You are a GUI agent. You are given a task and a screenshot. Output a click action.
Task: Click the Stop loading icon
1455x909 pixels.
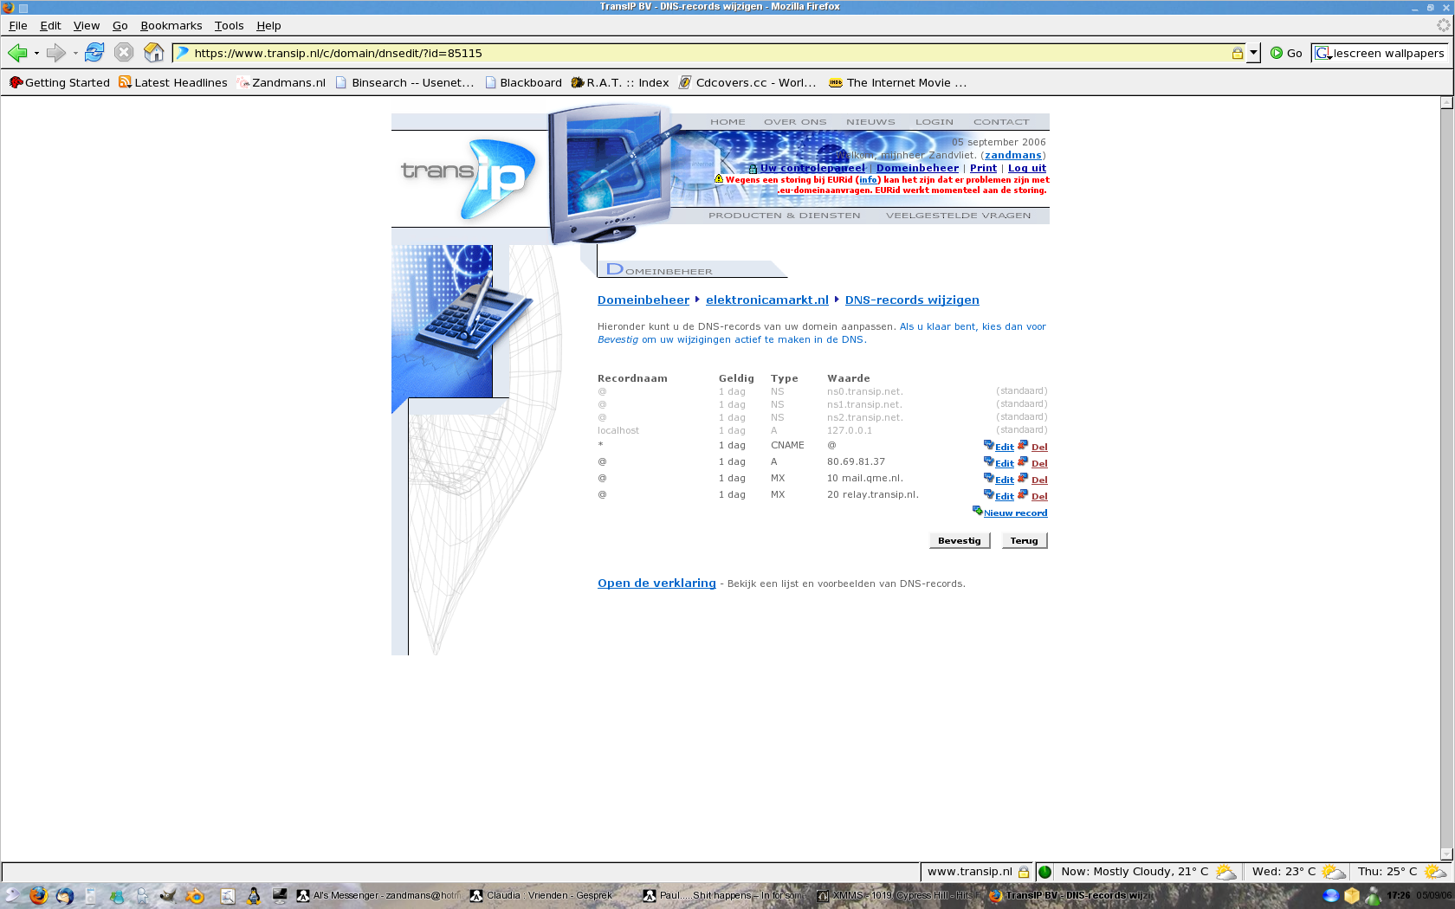pyautogui.click(x=124, y=53)
